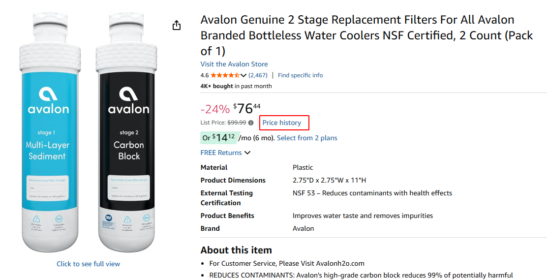
Task: Visit the Avalon Store link
Action: point(234,64)
